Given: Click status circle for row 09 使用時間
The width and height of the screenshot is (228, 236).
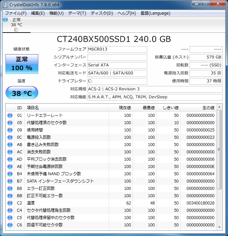Looking at the screenshot, I should tap(10, 130).
